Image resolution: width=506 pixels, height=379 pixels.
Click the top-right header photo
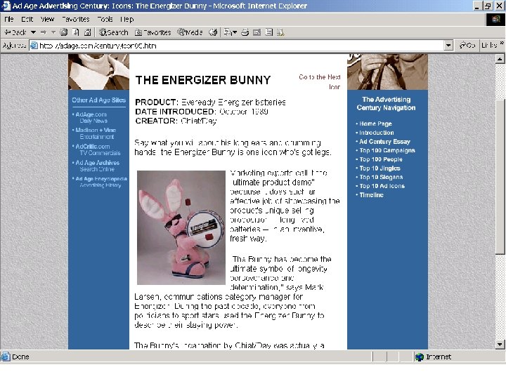pyautogui.click(x=387, y=72)
